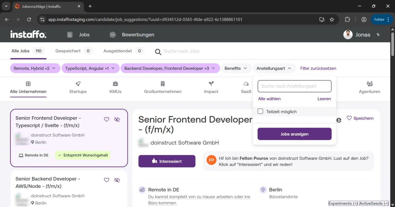Reload the page in Chrome

[29, 20]
